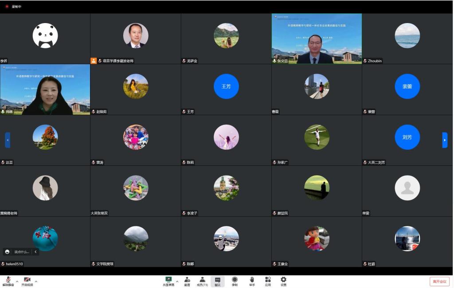Turn on camera with 开启视频
Viewport: 454px width, 288px height.
27,281
